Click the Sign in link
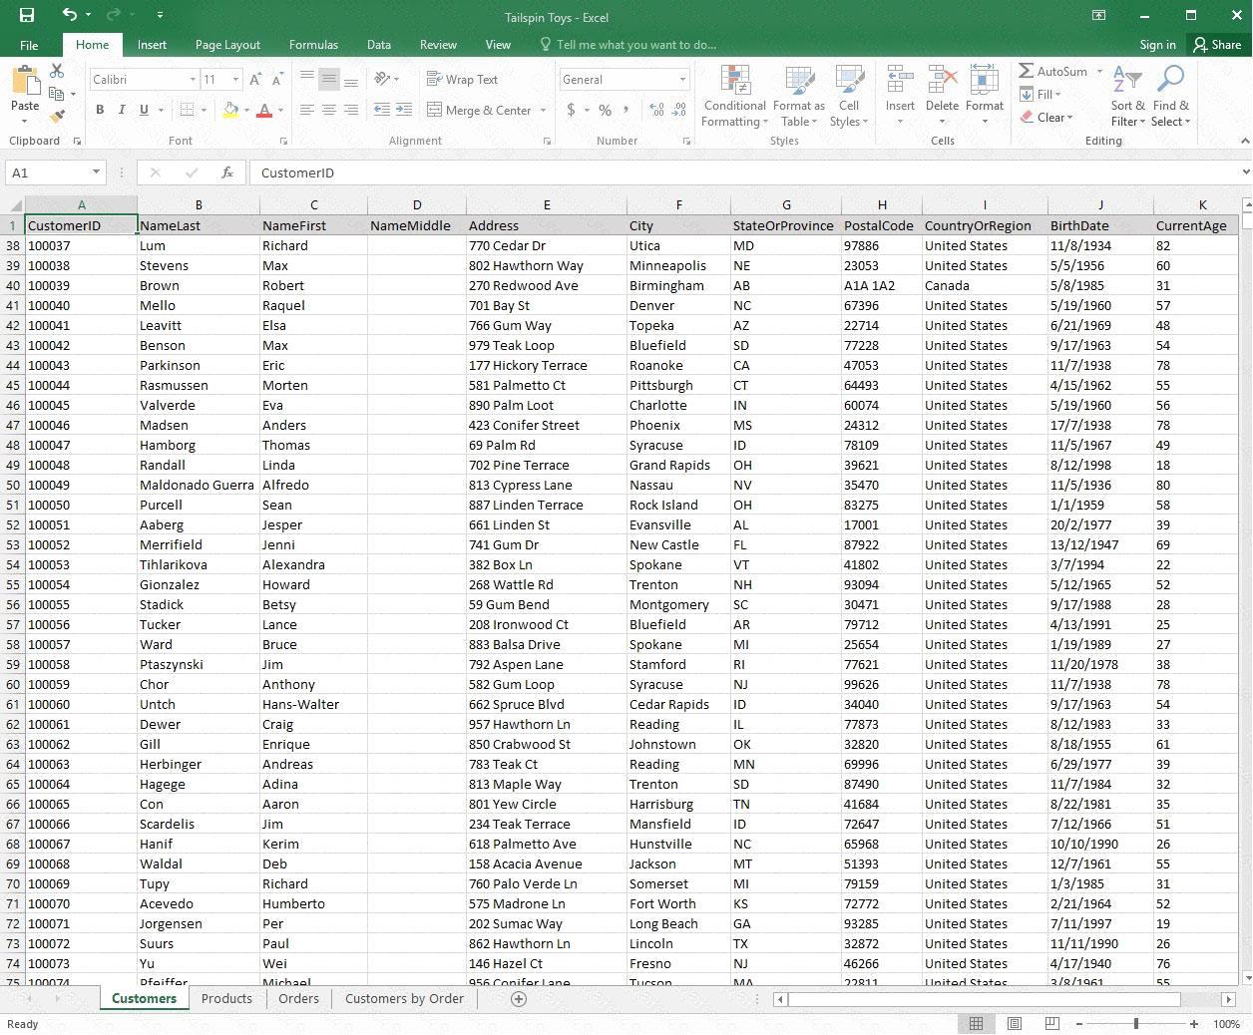The width and height of the screenshot is (1253, 1035). coord(1157,45)
